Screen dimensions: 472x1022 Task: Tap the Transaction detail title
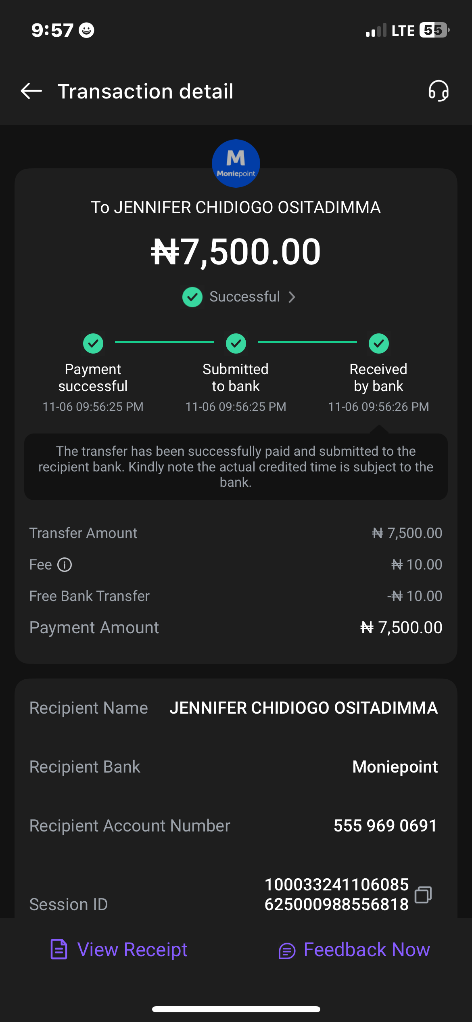[x=146, y=91]
